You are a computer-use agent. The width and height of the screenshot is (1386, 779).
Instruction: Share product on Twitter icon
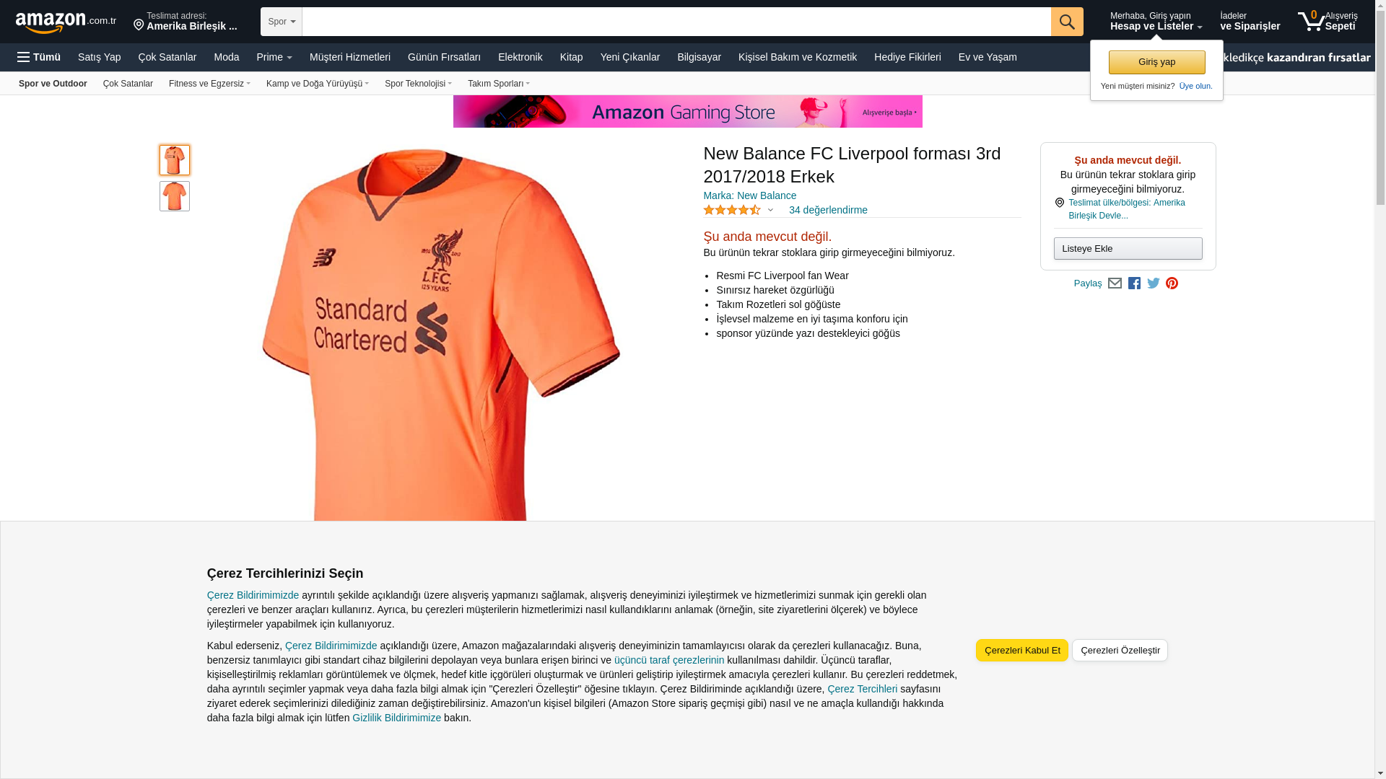pyautogui.click(x=1154, y=283)
